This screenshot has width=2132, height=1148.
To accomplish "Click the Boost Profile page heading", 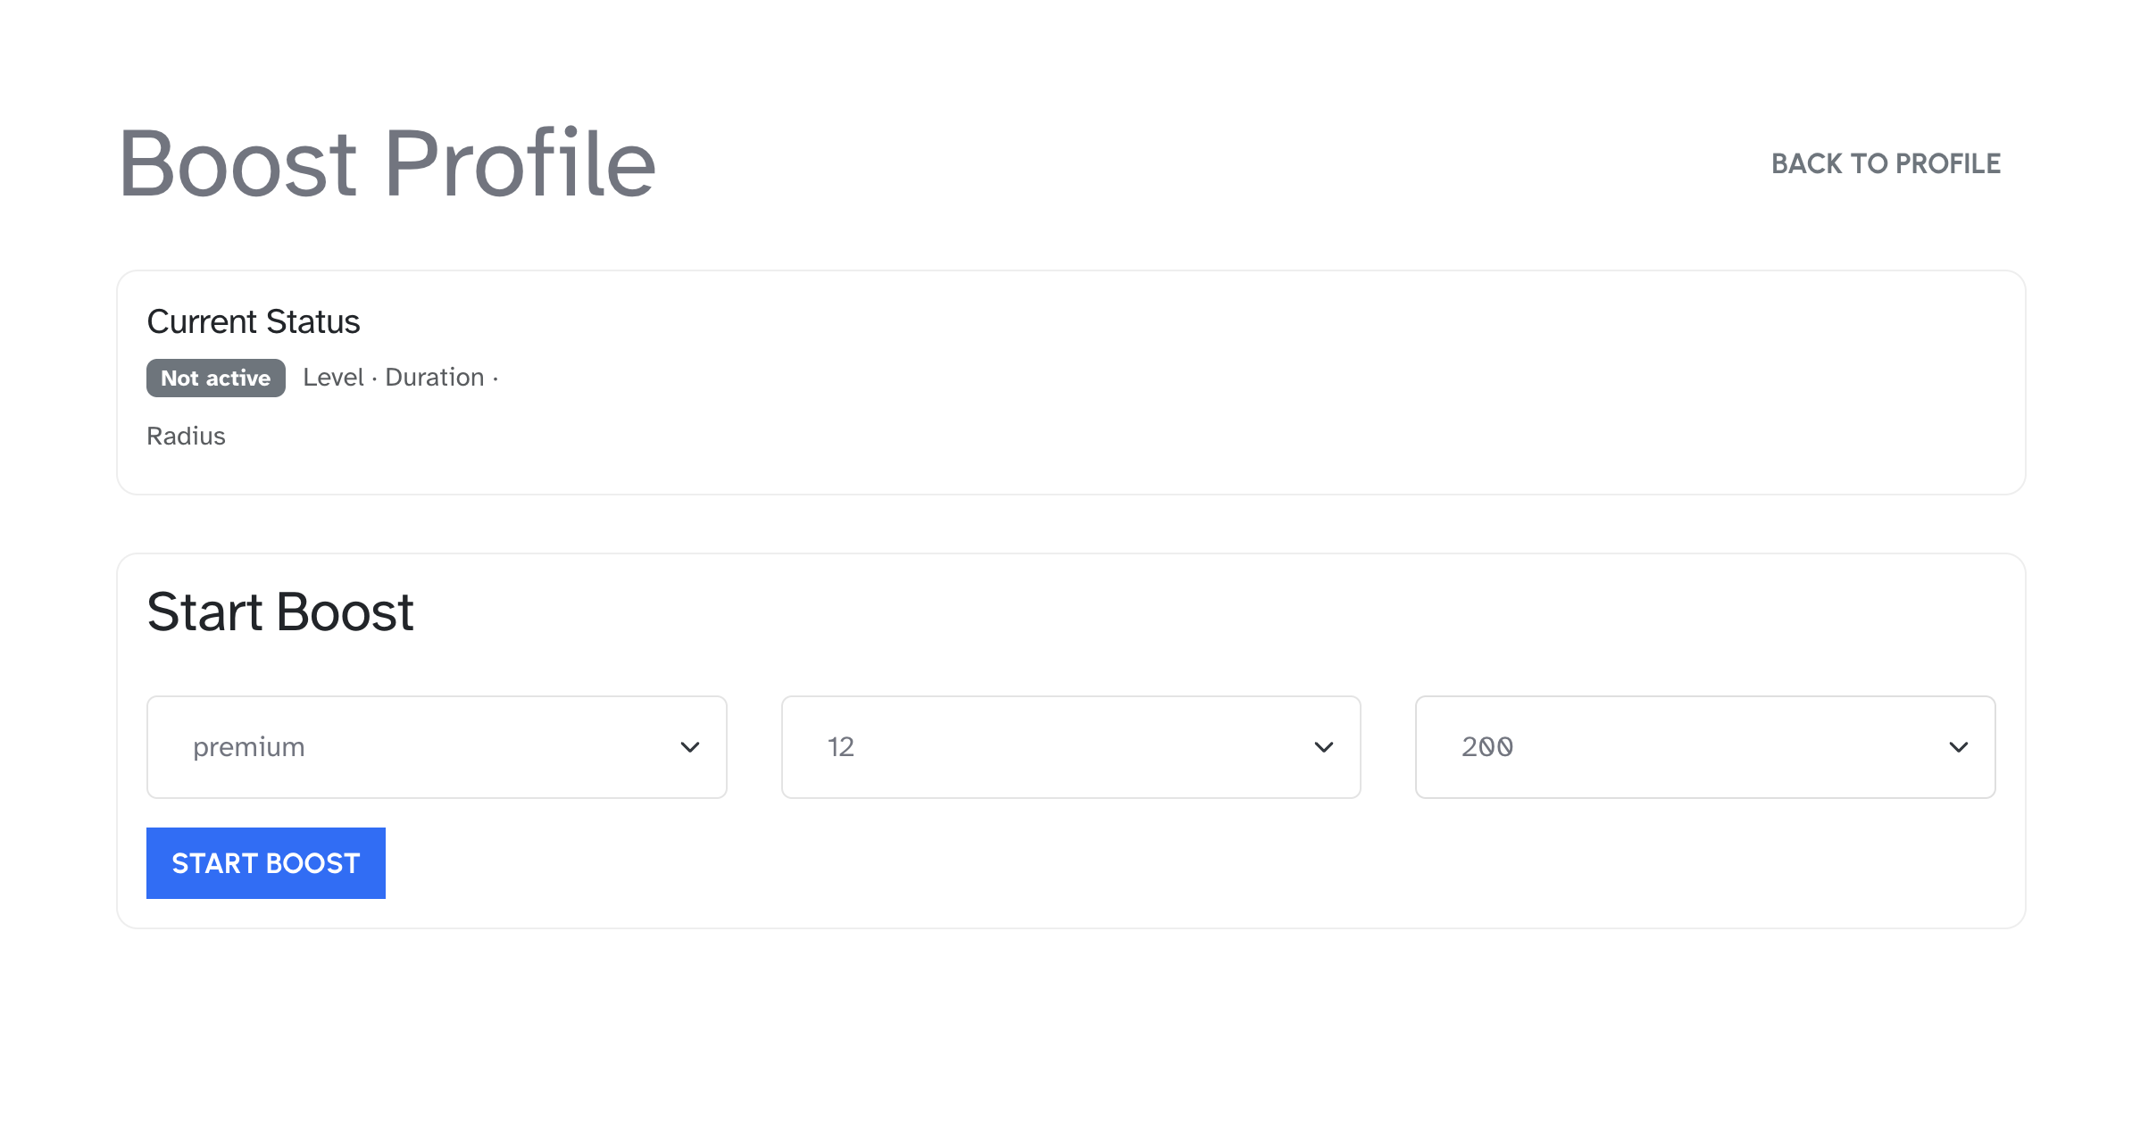I will tap(387, 164).
